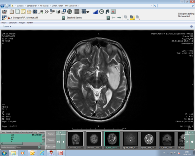Screen dimensions: 195x156
Task: Click the address bar refresh icon
Action: (x=155, y=6)
